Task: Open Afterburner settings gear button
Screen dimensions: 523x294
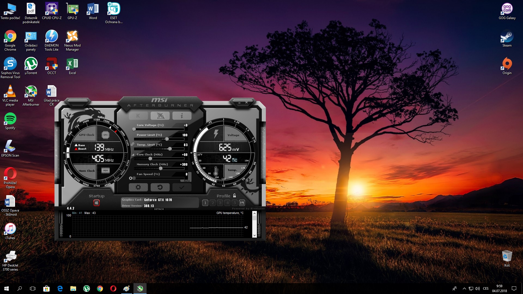Action: (138, 187)
